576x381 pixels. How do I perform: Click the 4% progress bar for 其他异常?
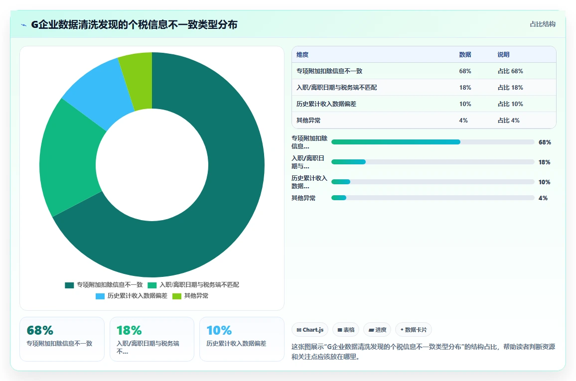click(x=432, y=198)
